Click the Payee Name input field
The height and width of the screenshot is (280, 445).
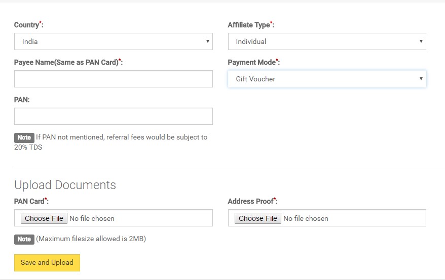(x=113, y=79)
